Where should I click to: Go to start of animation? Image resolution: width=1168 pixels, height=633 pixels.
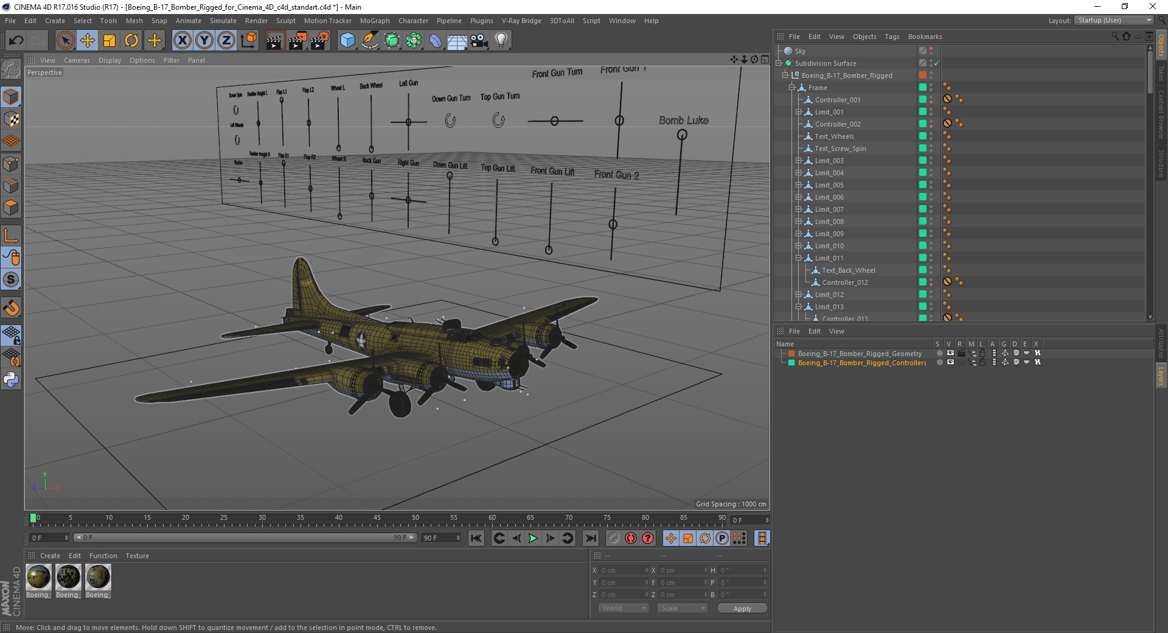click(x=476, y=538)
